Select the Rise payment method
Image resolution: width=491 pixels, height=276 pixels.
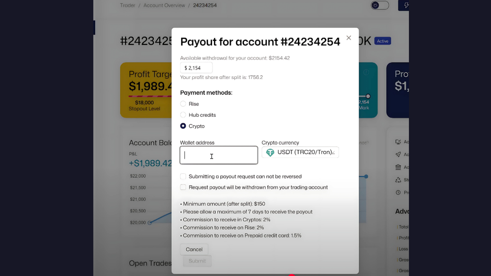(183, 104)
